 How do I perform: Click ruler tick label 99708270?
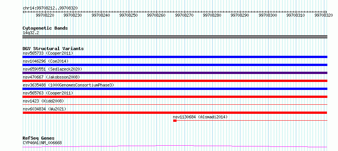click(184, 15)
